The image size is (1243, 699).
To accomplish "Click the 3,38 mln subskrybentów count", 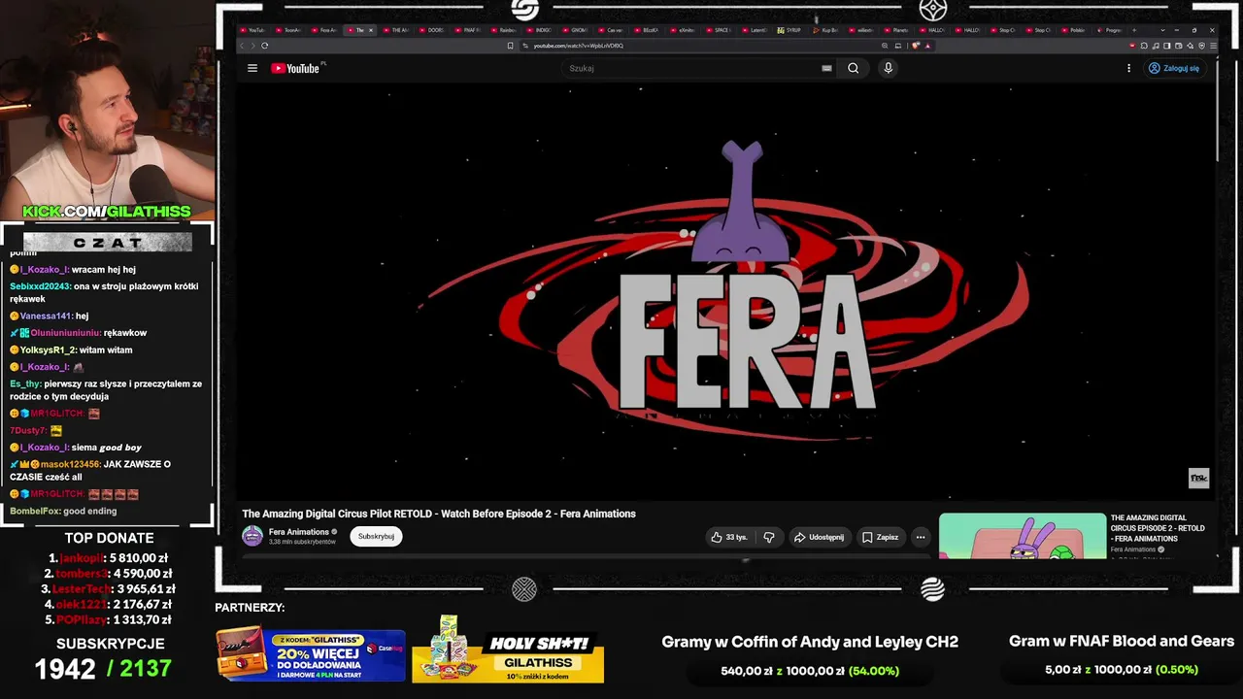I will [x=302, y=542].
